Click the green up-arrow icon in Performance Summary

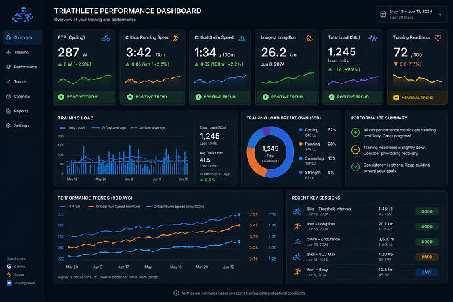pyautogui.click(x=355, y=133)
